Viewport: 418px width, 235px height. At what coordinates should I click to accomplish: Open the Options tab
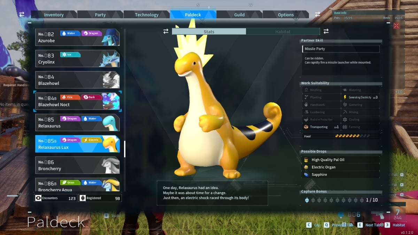tap(286, 15)
